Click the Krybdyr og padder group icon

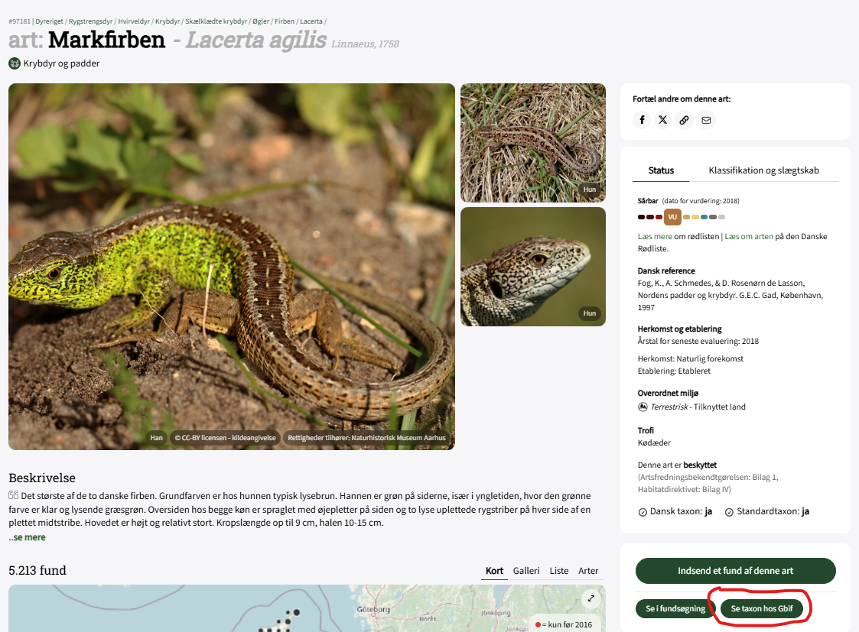point(15,63)
